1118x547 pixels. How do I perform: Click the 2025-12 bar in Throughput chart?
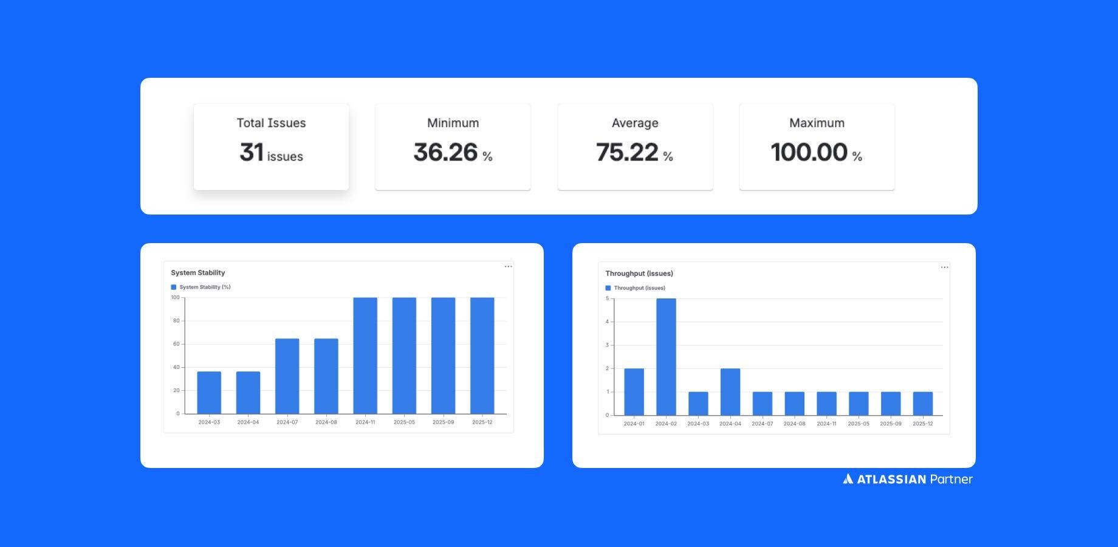[x=924, y=403]
